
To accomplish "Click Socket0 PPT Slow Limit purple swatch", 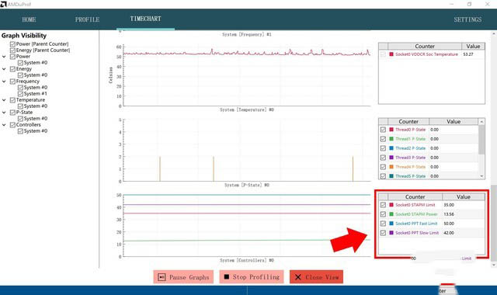I will coord(391,233).
